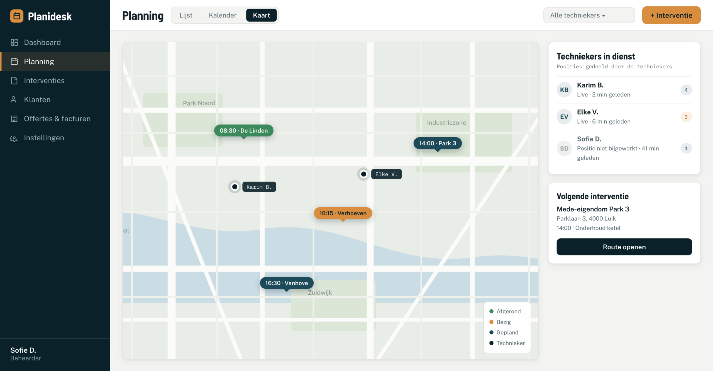Open the Sofie D. Beheerder profile

26,354
